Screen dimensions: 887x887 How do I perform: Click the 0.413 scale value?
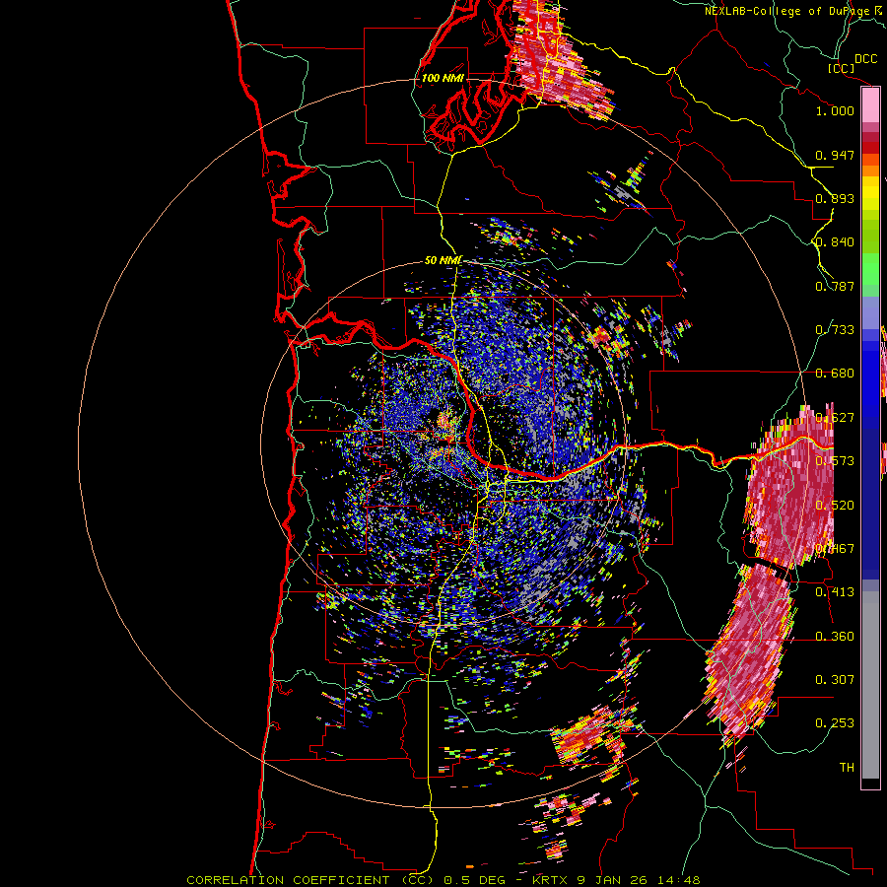tap(835, 592)
